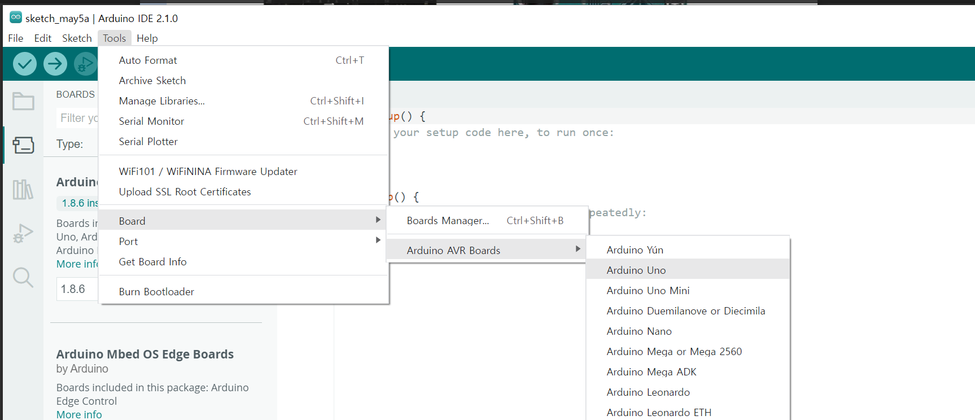Click the BOARDS panel heading
Screen dimensions: 975x420
pyautogui.click(x=76, y=94)
